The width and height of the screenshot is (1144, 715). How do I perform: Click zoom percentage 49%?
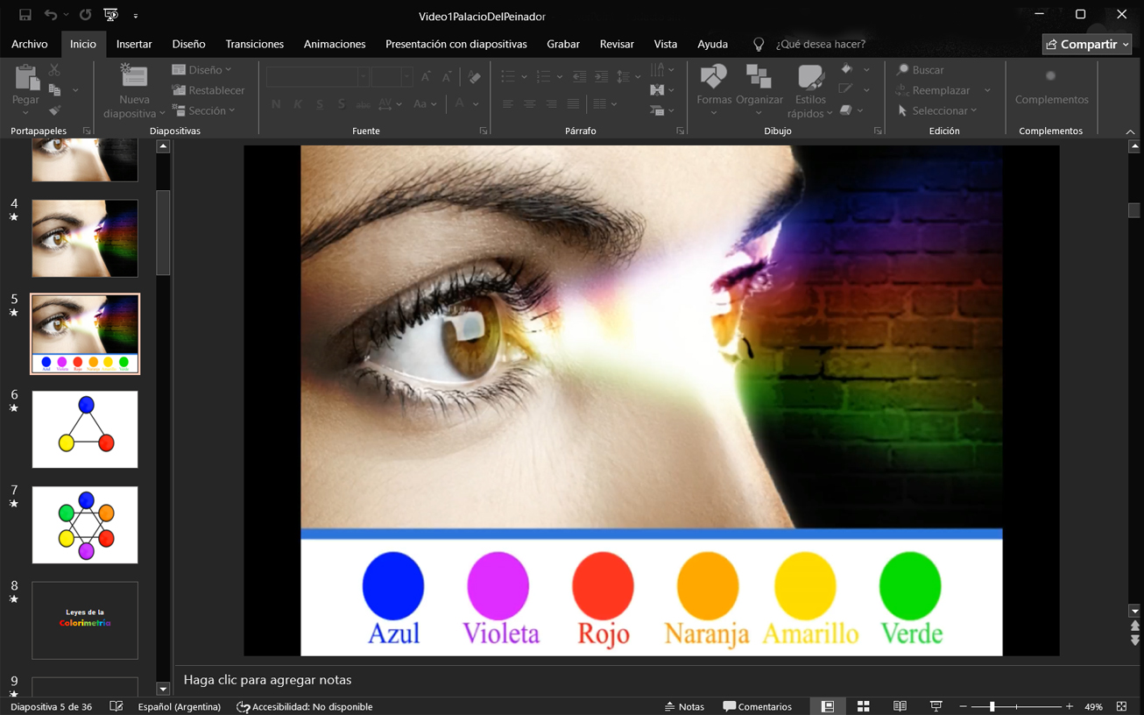[x=1093, y=706]
